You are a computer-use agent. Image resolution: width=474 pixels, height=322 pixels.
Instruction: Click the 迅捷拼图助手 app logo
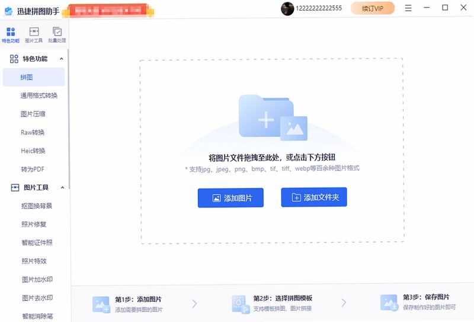coord(8,11)
